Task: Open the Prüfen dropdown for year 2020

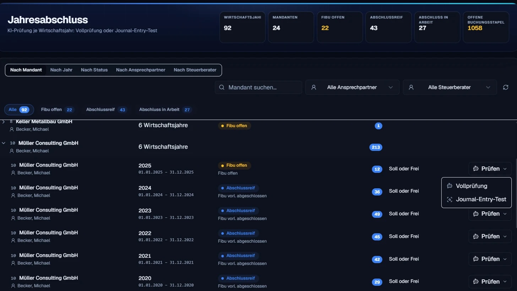Action: (490, 282)
